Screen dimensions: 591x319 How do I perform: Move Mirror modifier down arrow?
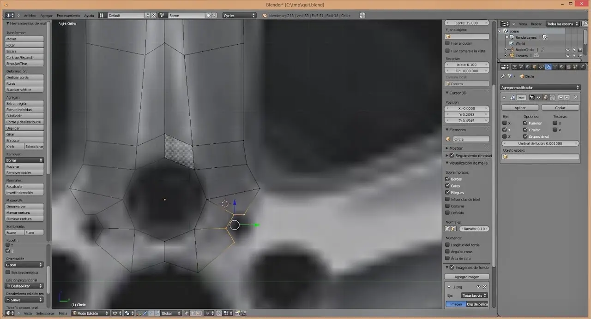coord(567,97)
